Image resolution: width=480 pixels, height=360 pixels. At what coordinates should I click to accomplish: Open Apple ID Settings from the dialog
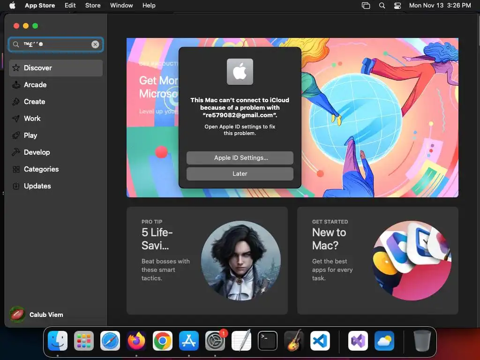(x=240, y=157)
